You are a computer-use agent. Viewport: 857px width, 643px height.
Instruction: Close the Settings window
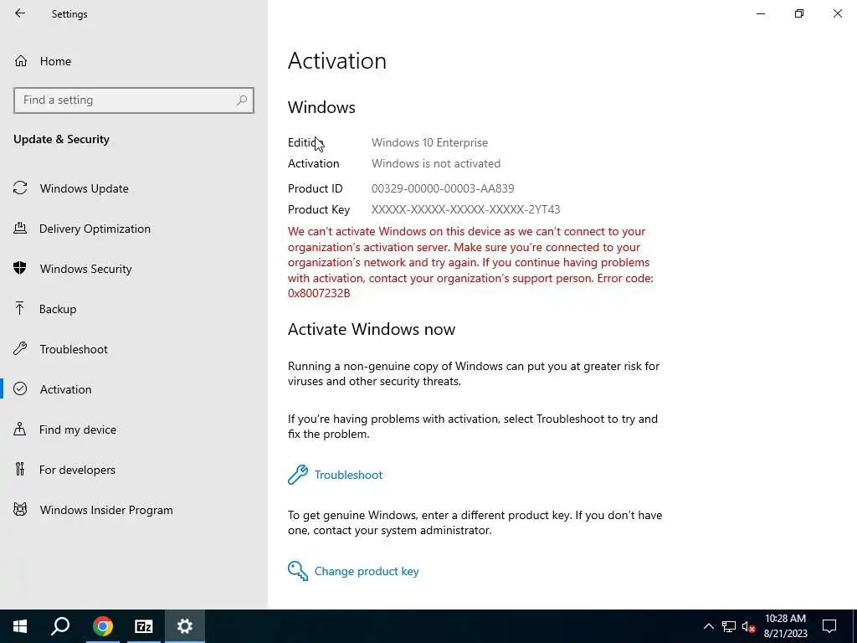point(837,13)
